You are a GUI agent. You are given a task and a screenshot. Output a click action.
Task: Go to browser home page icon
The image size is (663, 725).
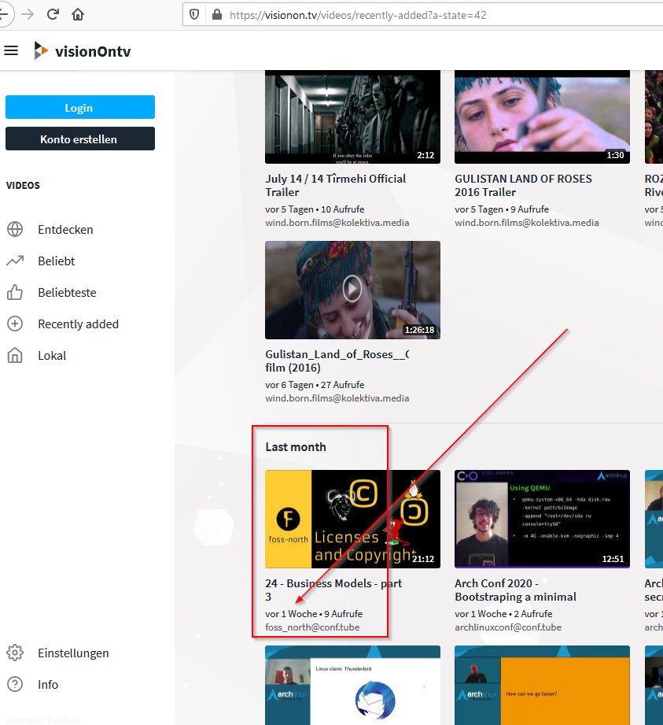(x=78, y=15)
